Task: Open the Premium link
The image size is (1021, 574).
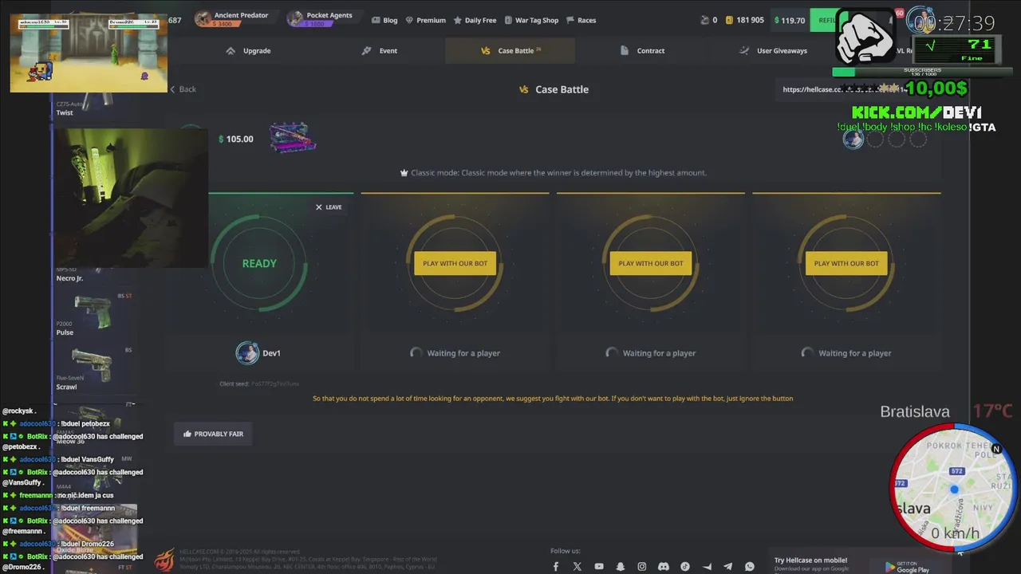Action: pos(425,20)
